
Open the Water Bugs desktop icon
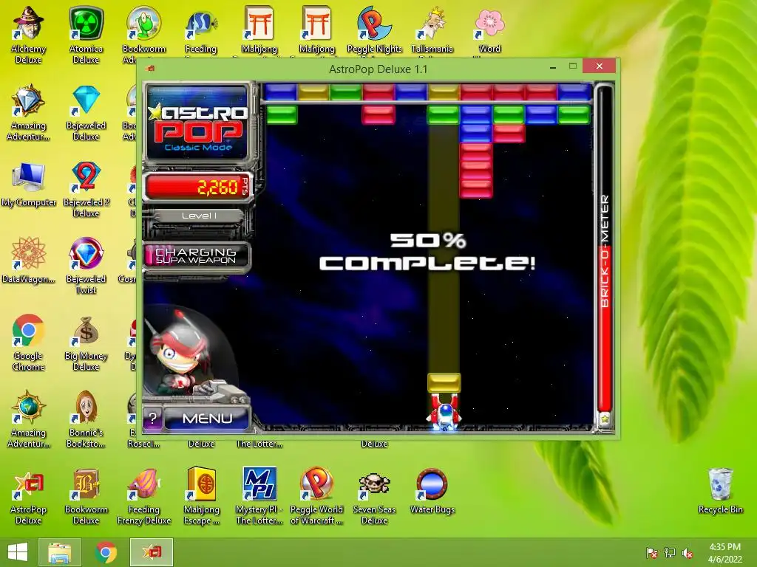tap(432, 492)
